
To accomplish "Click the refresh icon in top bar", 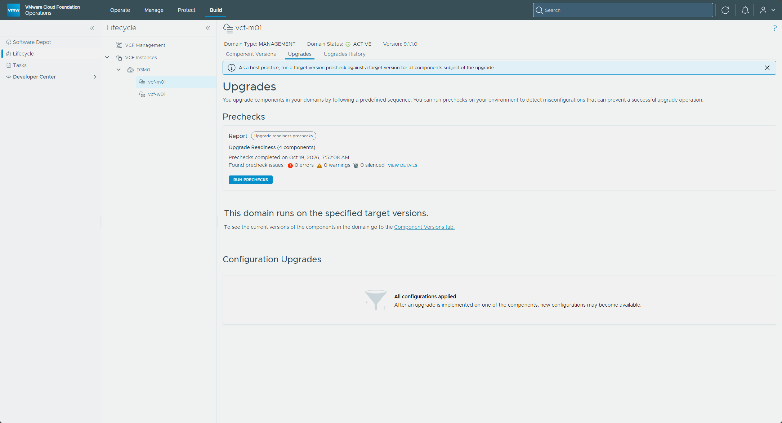I will click(x=725, y=10).
